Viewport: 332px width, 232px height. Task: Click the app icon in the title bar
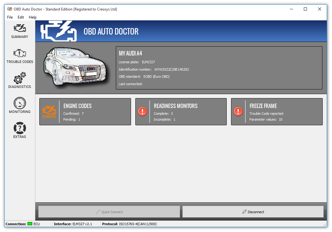(x=10, y=9)
